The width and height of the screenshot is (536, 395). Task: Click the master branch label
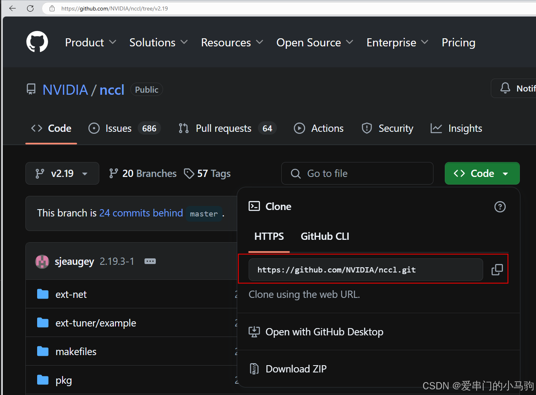(x=204, y=213)
